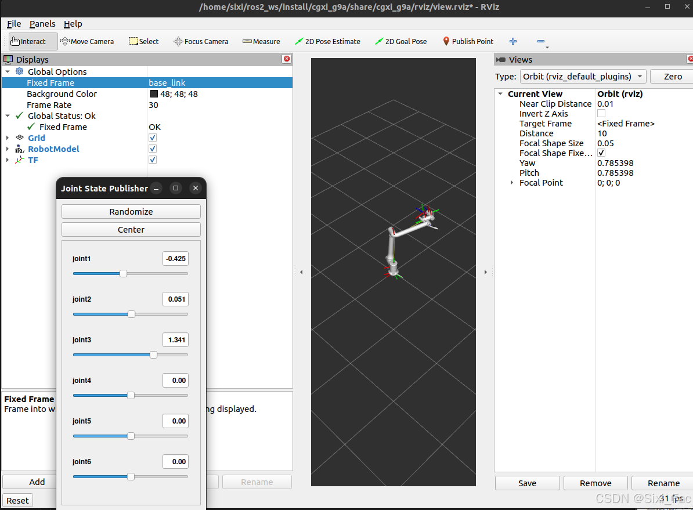Image resolution: width=693 pixels, height=510 pixels.
Task: Click the Views panel camera icon
Action: click(501, 59)
